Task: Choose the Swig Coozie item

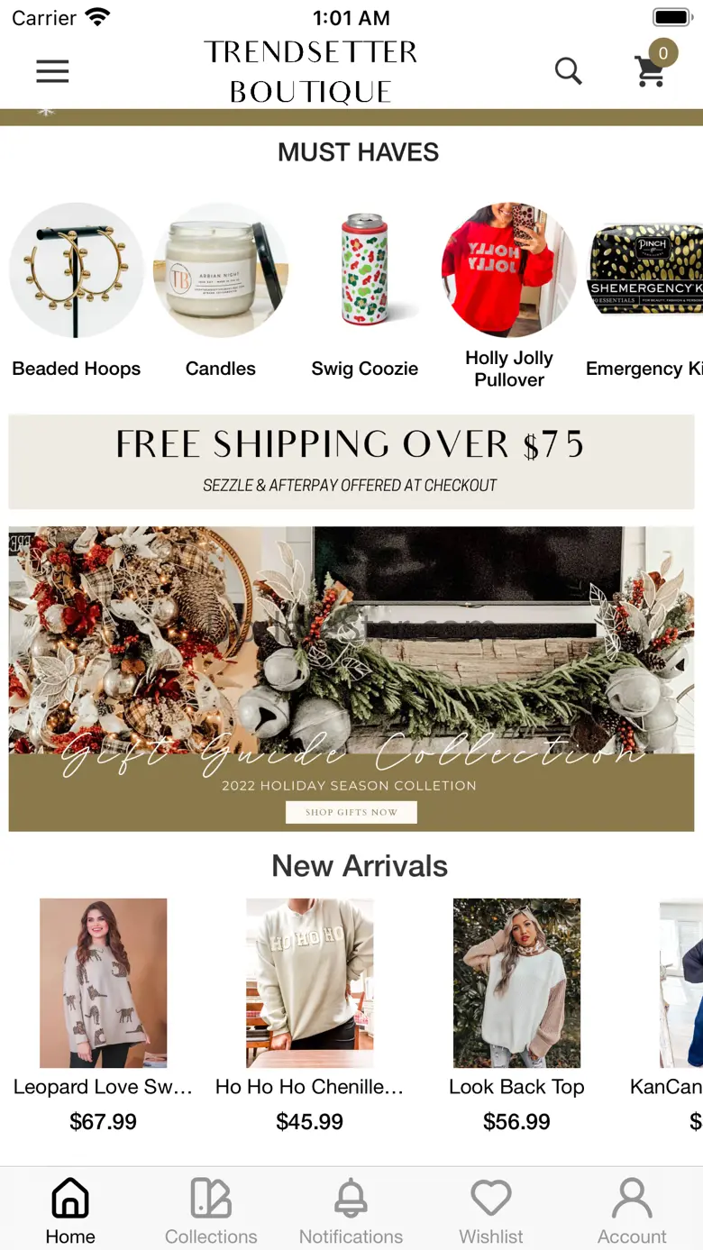Action: (365, 270)
